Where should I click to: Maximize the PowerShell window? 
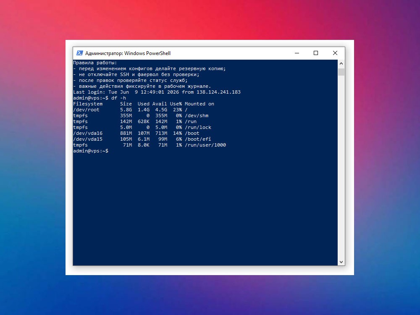[316, 53]
